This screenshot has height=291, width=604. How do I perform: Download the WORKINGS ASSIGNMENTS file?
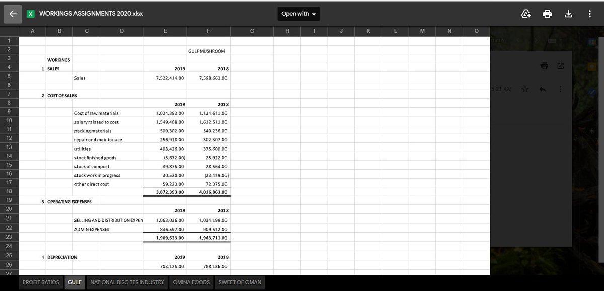tap(568, 14)
